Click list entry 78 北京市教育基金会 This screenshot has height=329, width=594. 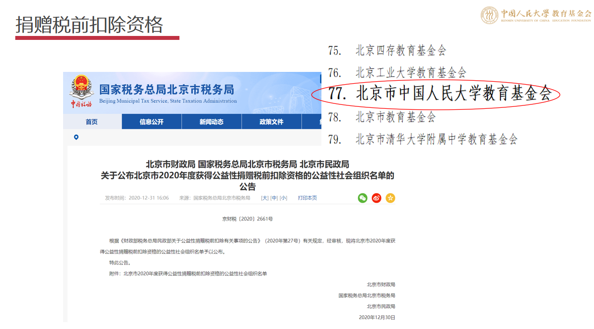point(395,117)
